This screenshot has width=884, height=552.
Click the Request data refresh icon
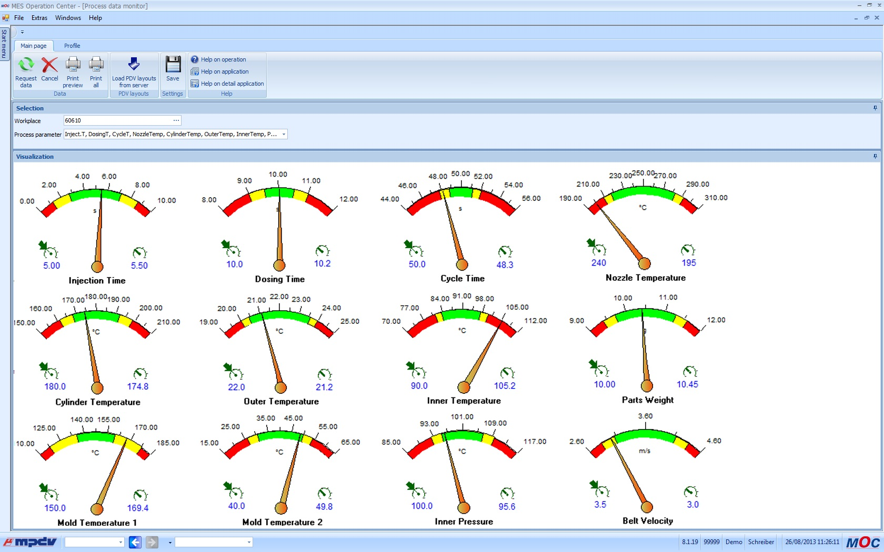(x=26, y=65)
